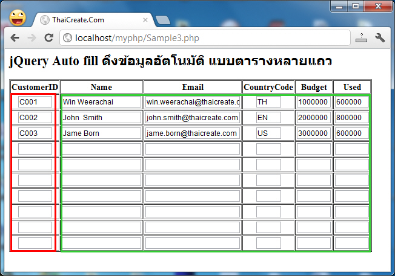Viewport: 395px width, 276px height.
Task: Click the Name field with Win Weerachai
Action: tap(102, 102)
